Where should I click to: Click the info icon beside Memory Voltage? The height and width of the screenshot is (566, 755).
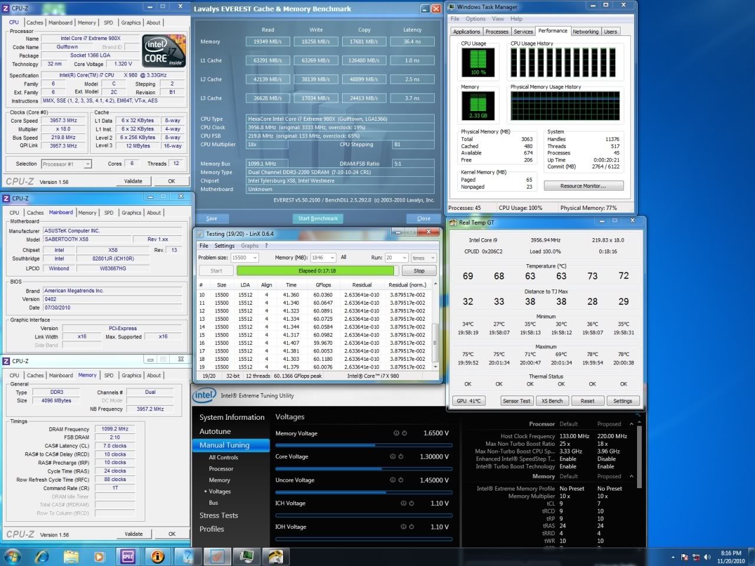pos(396,433)
